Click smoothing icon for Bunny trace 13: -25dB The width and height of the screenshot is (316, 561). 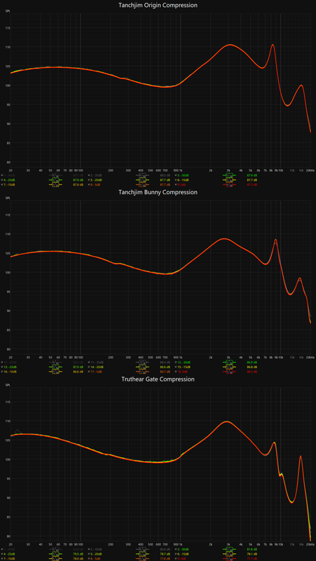(x=55, y=367)
